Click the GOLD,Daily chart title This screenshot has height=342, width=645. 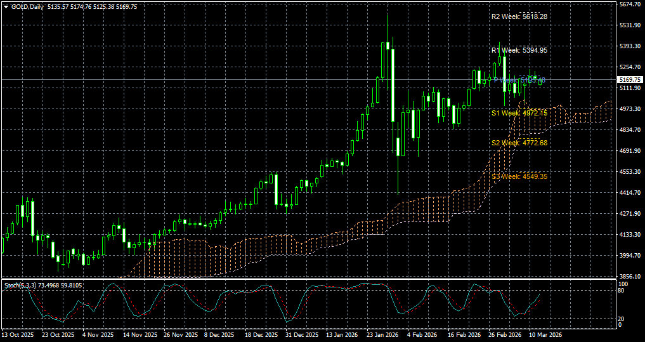pos(27,7)
